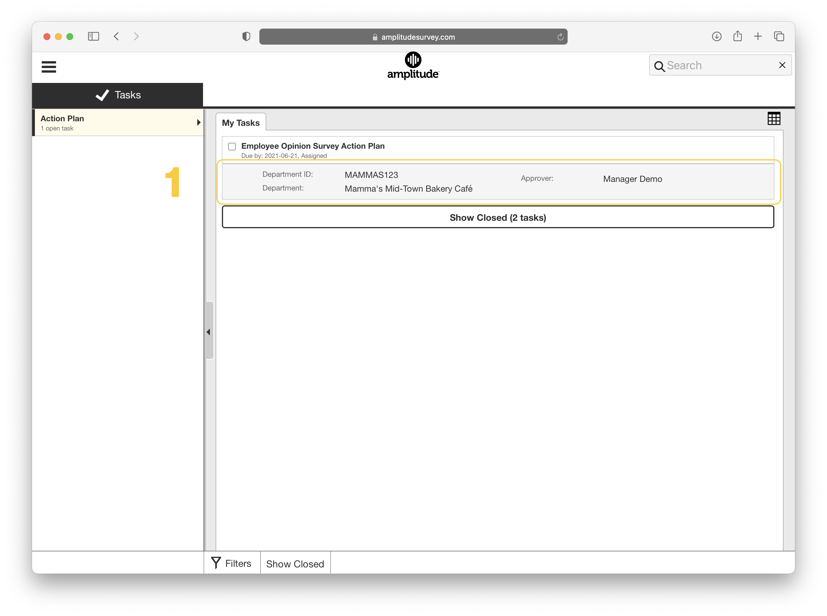Open the Filters option
The width and height of the screenshot is (827, 616).
pos(232,563)
